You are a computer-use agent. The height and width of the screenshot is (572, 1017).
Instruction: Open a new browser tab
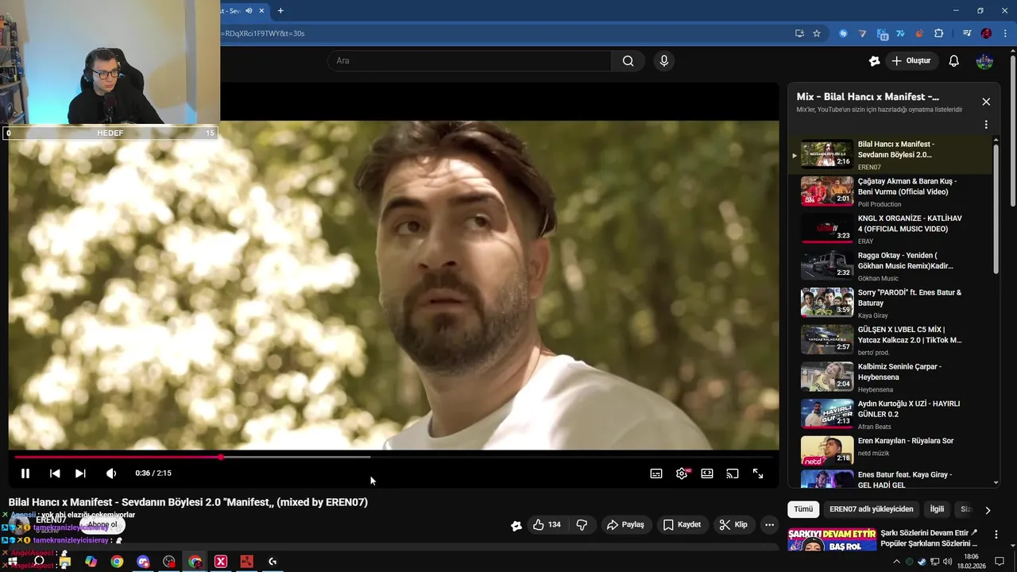280,11
